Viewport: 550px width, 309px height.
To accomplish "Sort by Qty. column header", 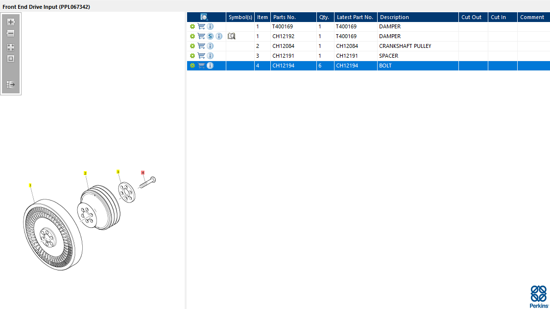I will (326, 17).
